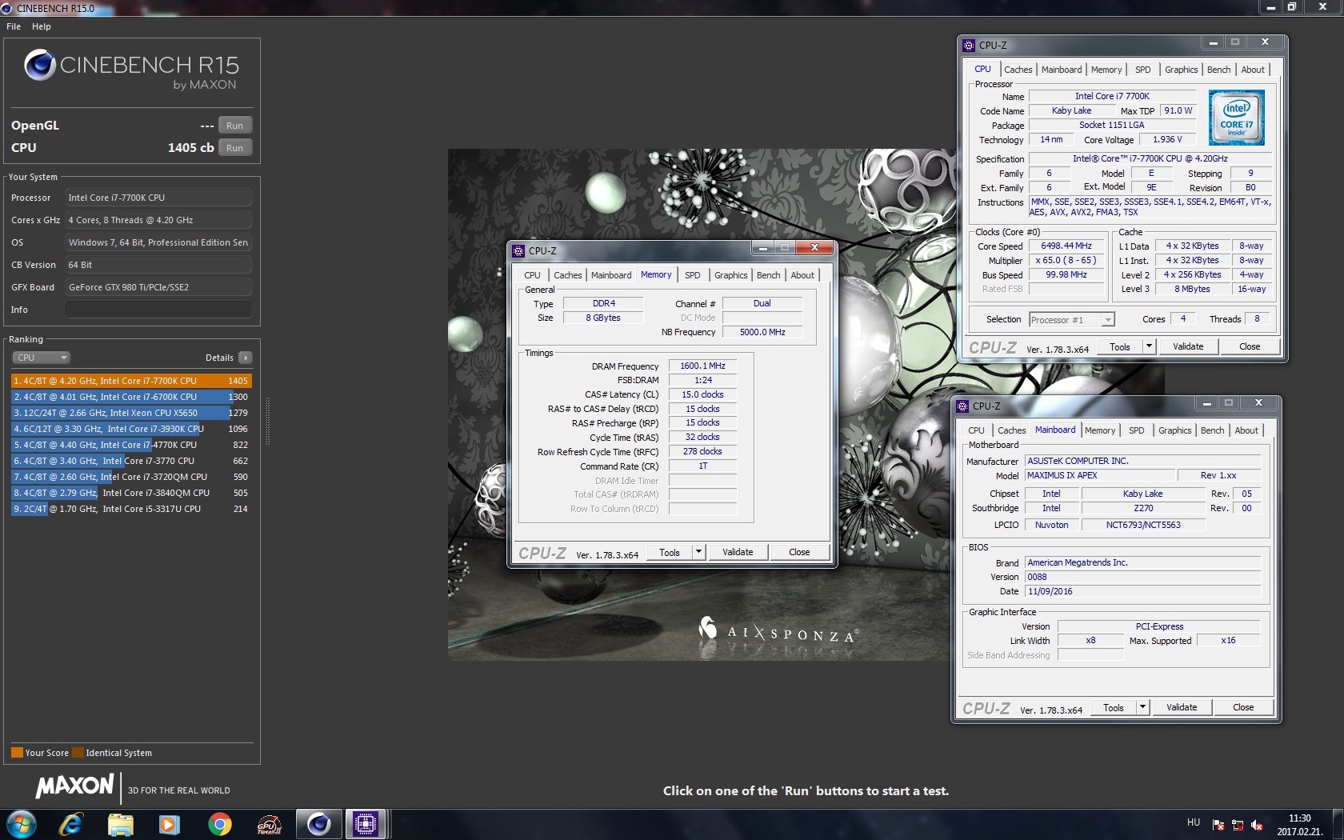1344x840 pixels.
Task: Switch to the CPU-Z taskbar icon
Action: click(366, 823)
